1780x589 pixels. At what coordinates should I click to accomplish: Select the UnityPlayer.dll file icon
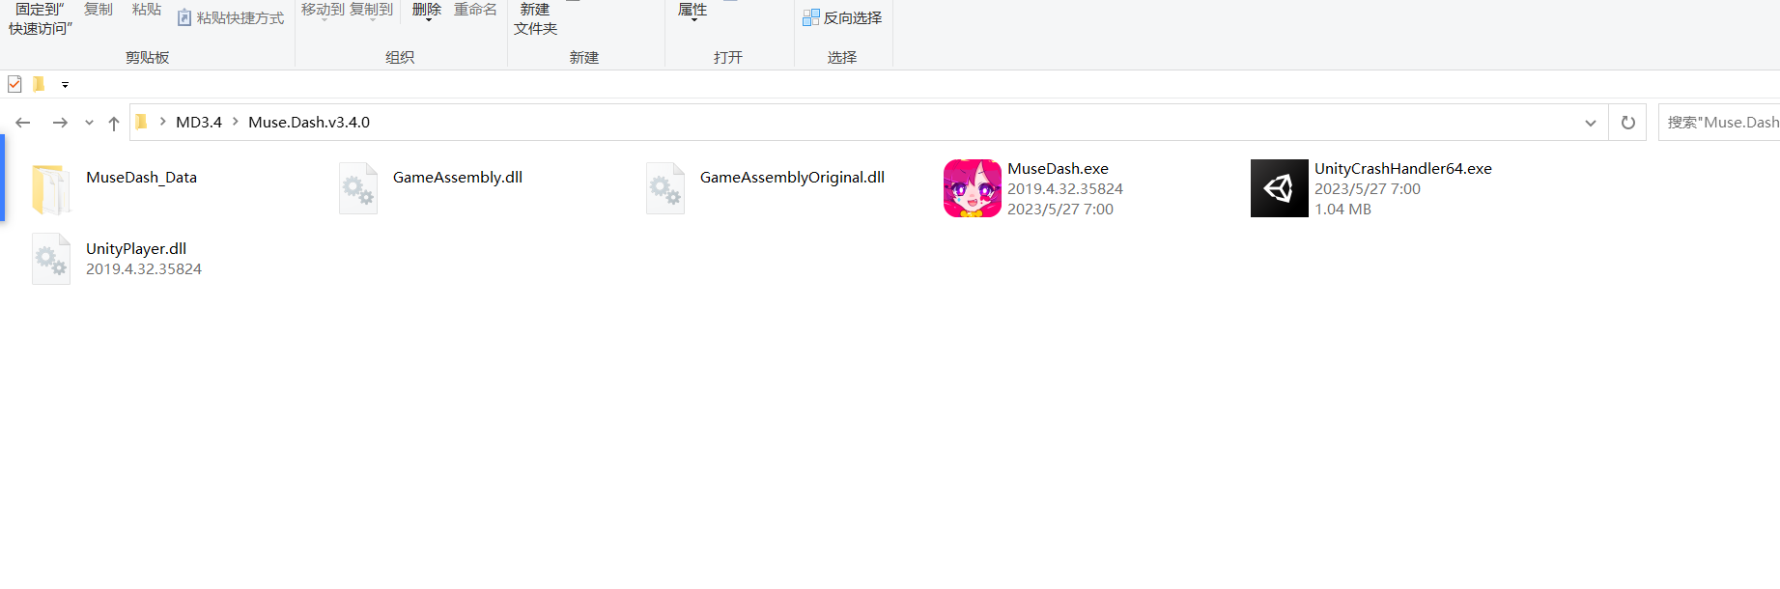(x=50, y=259)
